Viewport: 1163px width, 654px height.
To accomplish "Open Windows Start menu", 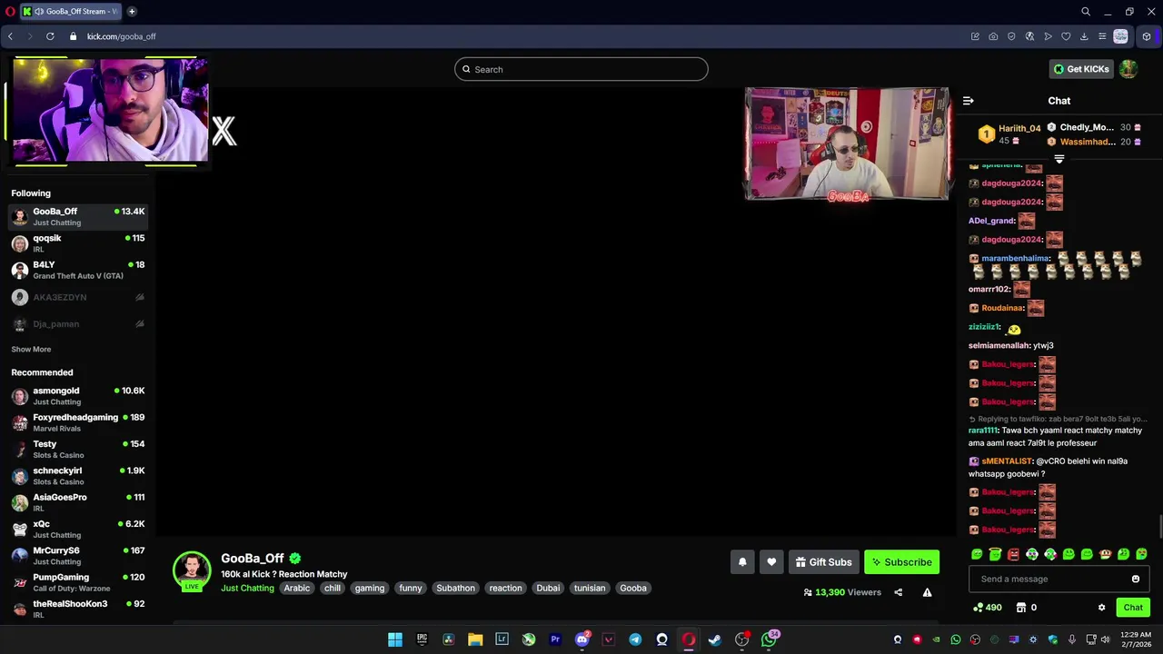I will point(395,639).
